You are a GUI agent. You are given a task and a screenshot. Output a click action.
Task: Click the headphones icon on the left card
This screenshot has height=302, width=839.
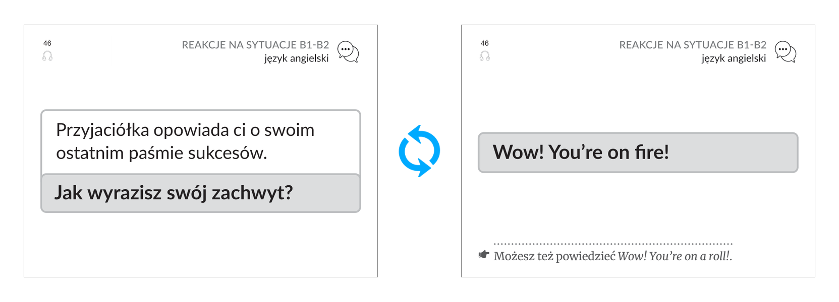click(47, 56)
